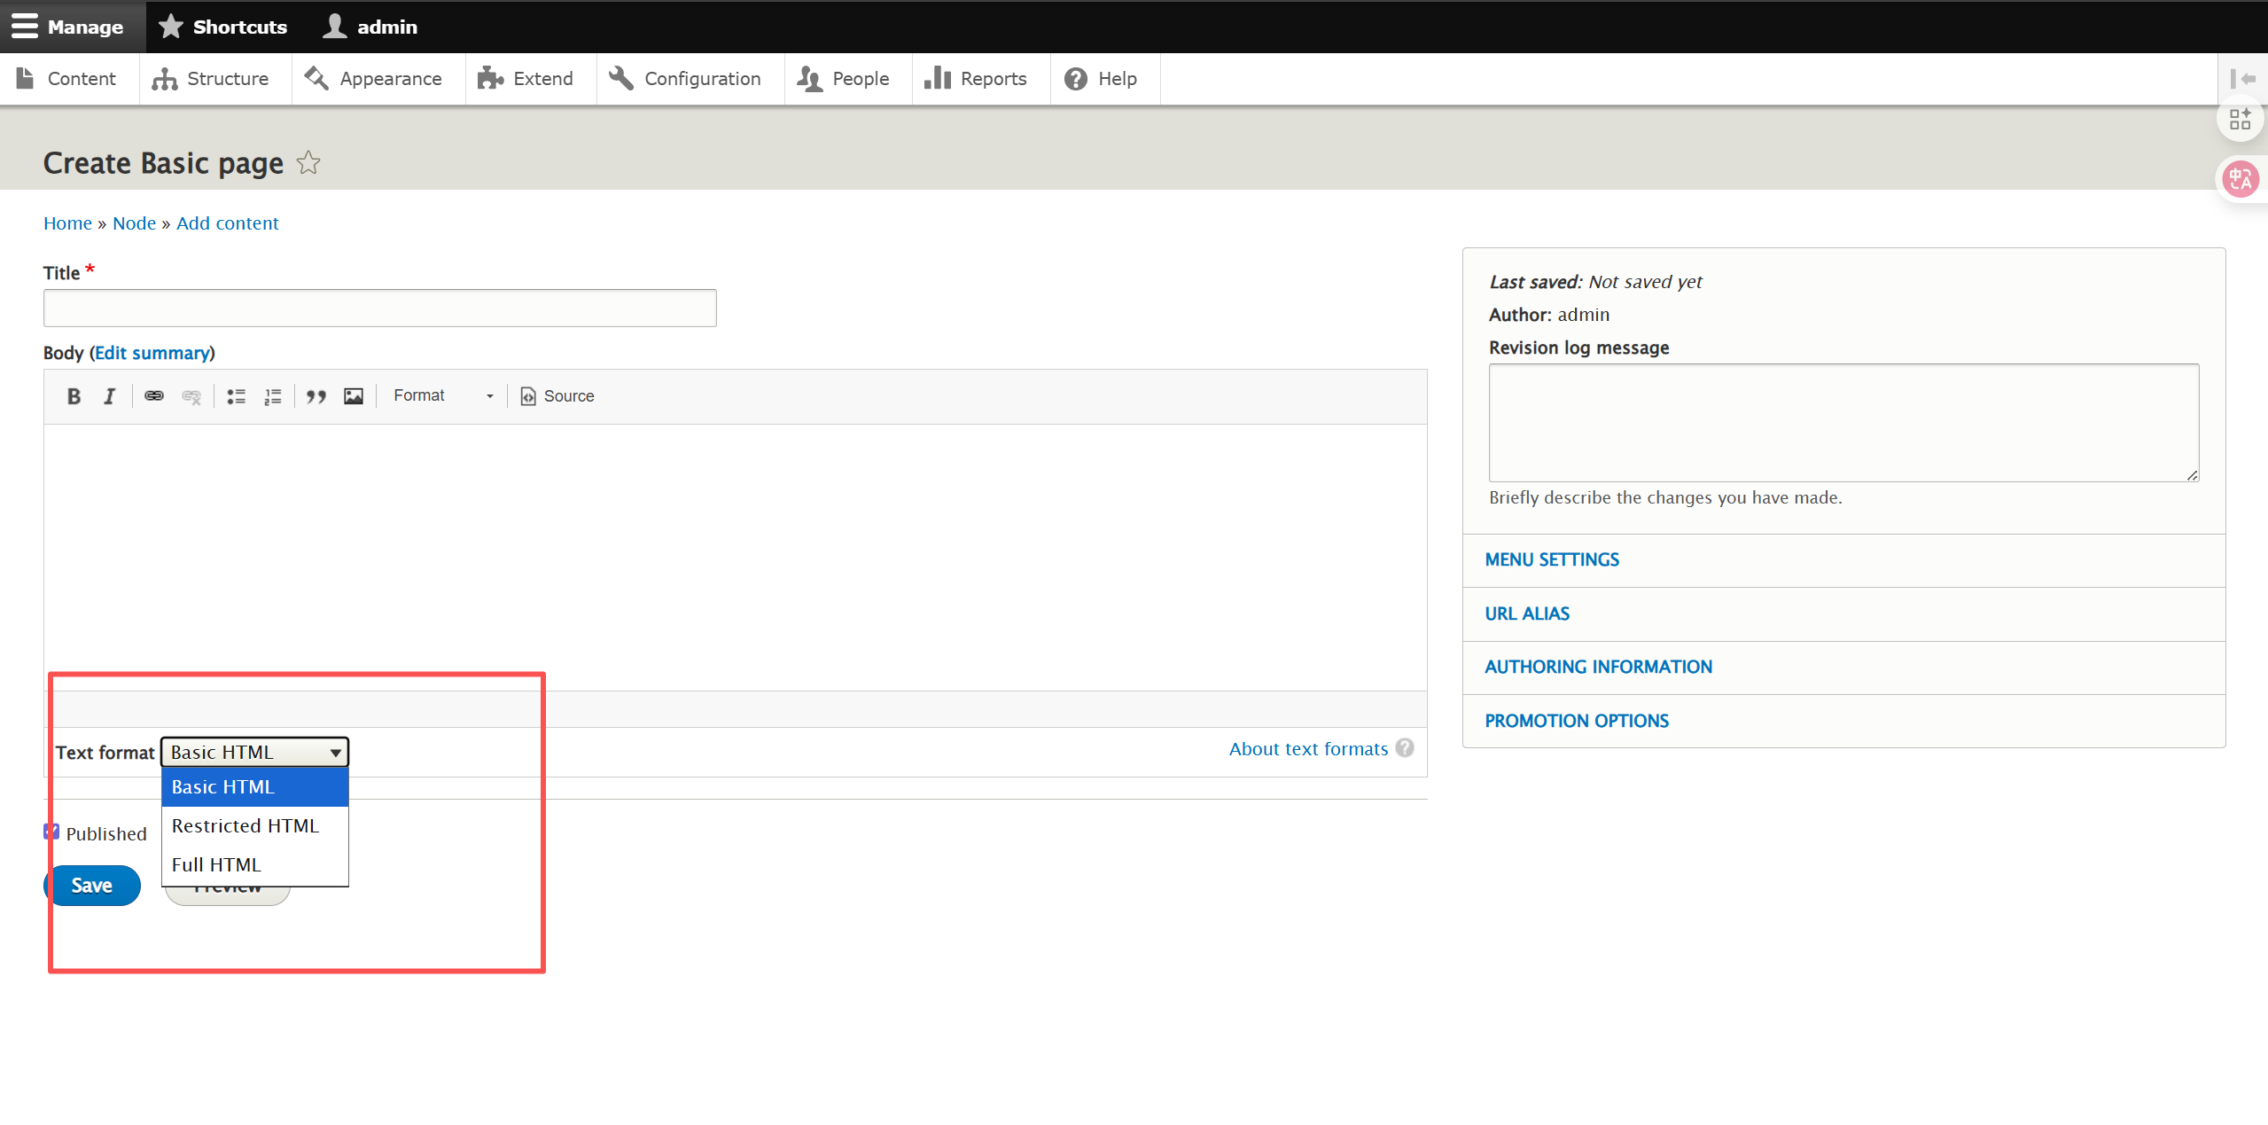Click into the Title input field
This screenshot has width=2268, height=1125.
379,309
